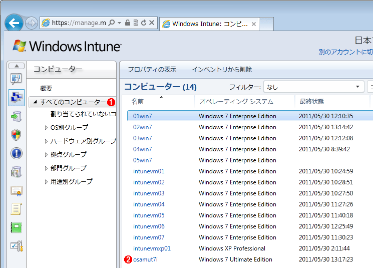The image size is (373, 268).
Task: Open computer intunevm03
Action: [x=149, y=193]
